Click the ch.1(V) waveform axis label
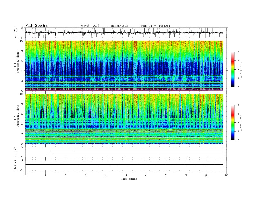255x197 pixels. pos(15,33)
